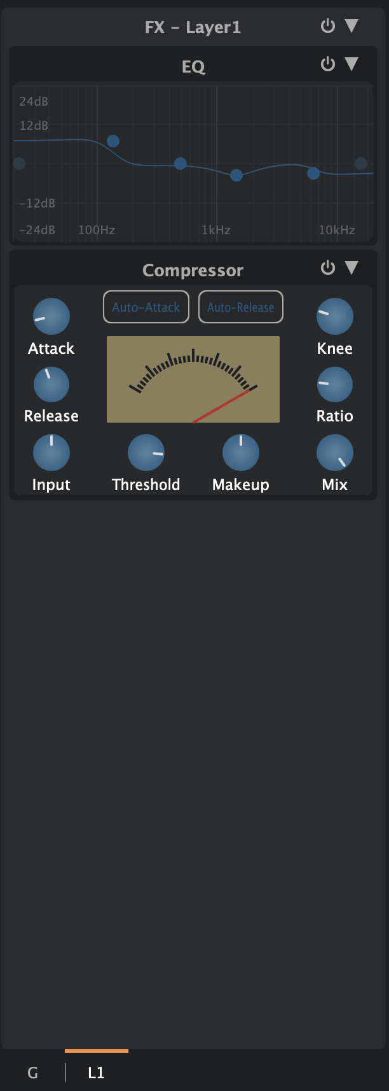Bypass the EQ with its power icon
This screenshot has width=389, height=1091.
[327, 64]
